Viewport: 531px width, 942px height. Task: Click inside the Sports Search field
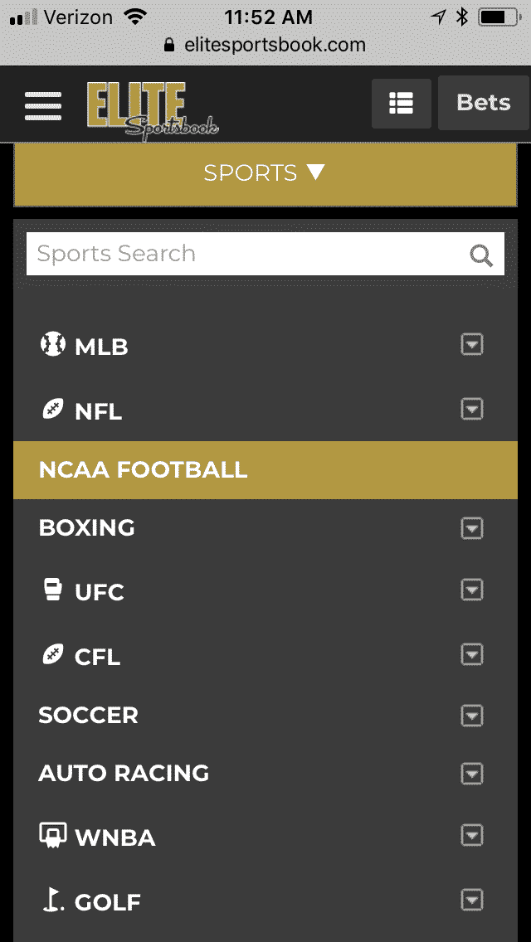click(207, 254)
